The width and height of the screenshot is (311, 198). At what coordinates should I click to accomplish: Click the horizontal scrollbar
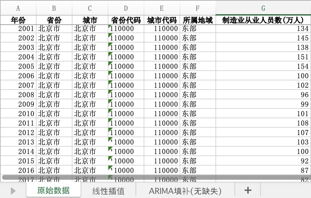[155, 177]
